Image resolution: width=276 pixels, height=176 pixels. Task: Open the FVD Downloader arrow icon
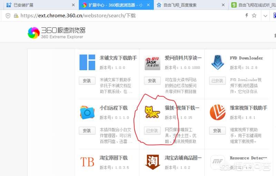coord(218,62)
